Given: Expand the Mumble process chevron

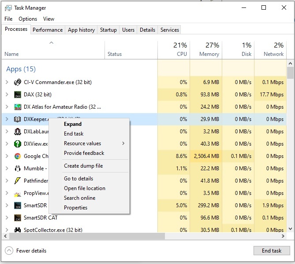Looking at the screenshot, I should point(7,168).
